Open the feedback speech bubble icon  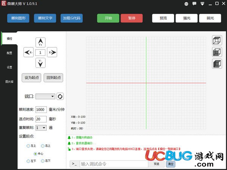[x=194, y=4]
